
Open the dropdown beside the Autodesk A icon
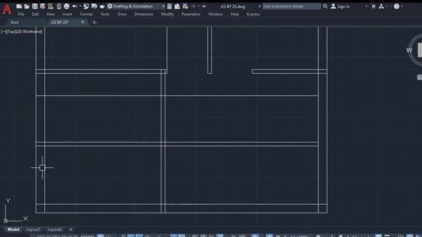click(387, 6)
